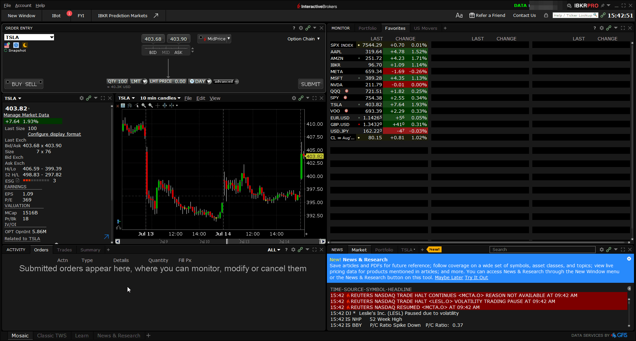
Task: Select MID on the price selector
Action: tap(166, 53)
